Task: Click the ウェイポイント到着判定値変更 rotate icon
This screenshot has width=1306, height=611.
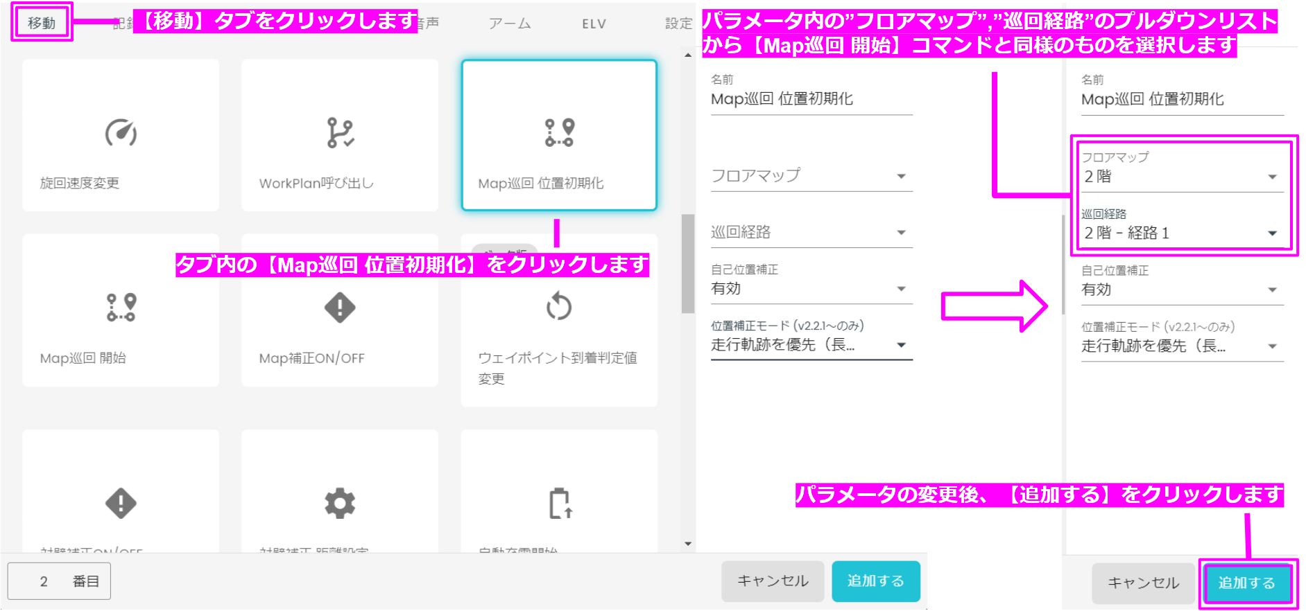Action: (559, 307)
